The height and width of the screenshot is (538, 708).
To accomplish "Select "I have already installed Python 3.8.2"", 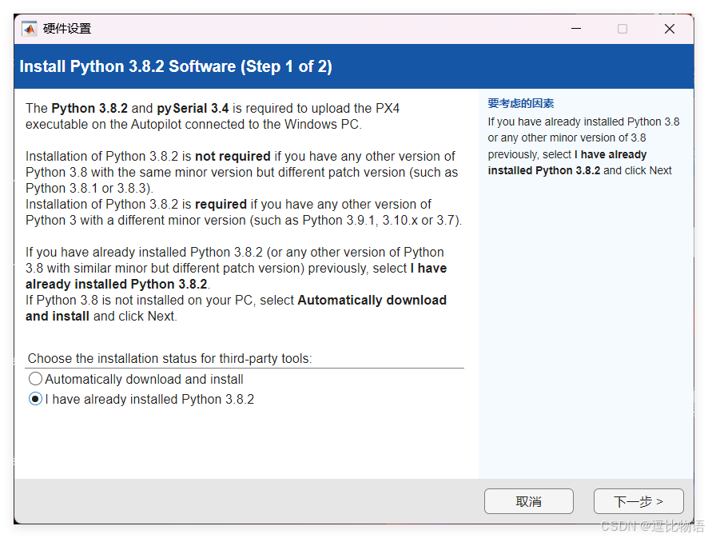I will point(34,399).
